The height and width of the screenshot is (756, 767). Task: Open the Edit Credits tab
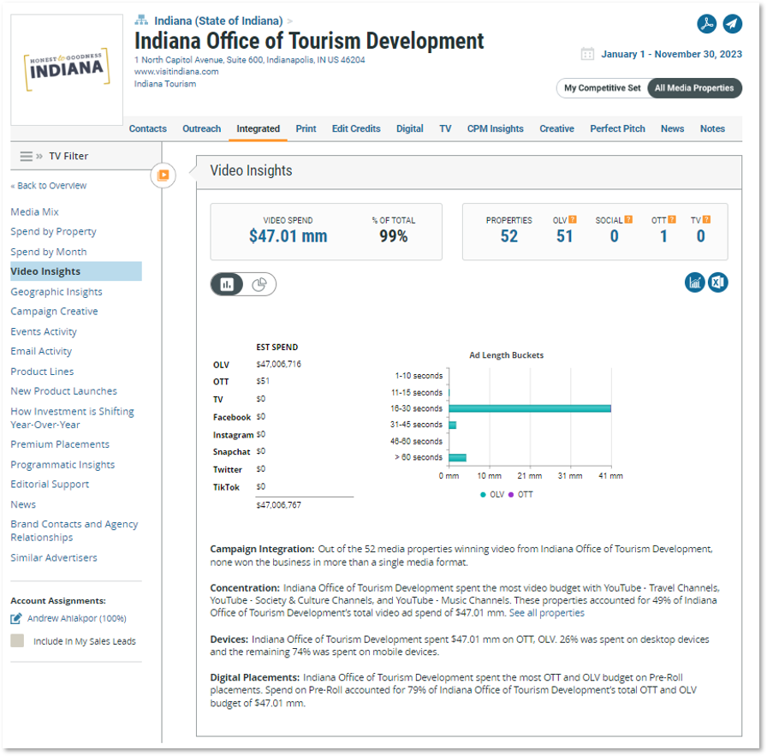click(x=356, y=128)
